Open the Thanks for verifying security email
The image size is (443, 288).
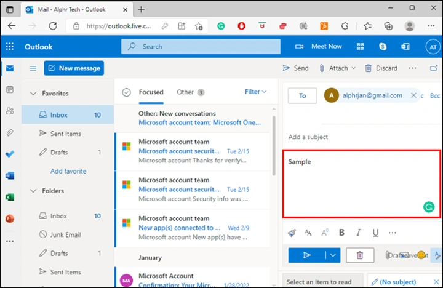[193, 151]
